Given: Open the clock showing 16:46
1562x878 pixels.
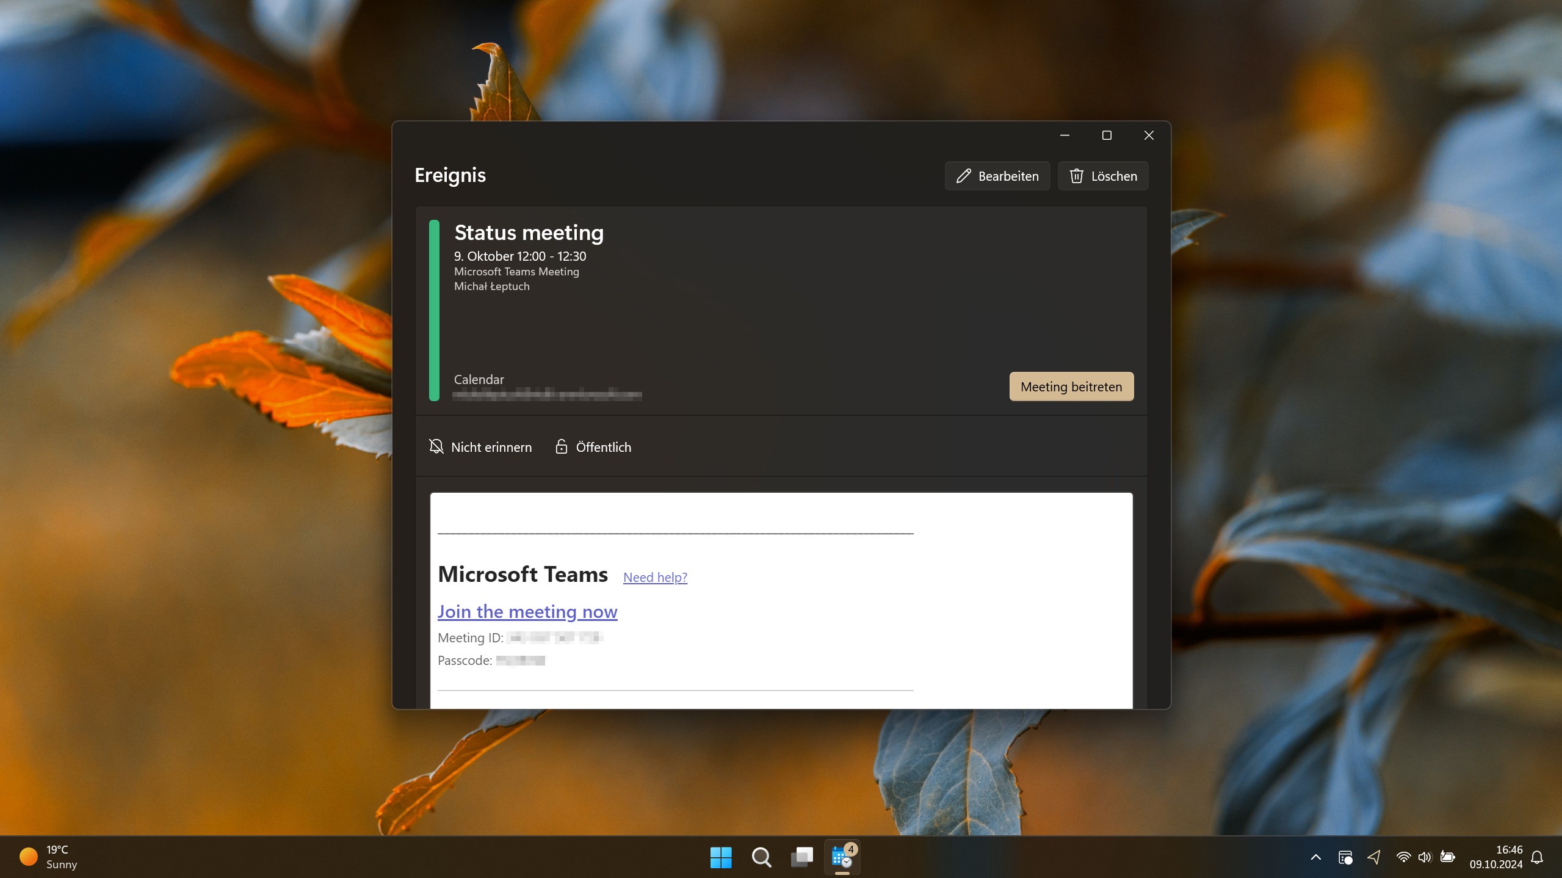Looking at the screenshot, I should (x=1495, y=857).
